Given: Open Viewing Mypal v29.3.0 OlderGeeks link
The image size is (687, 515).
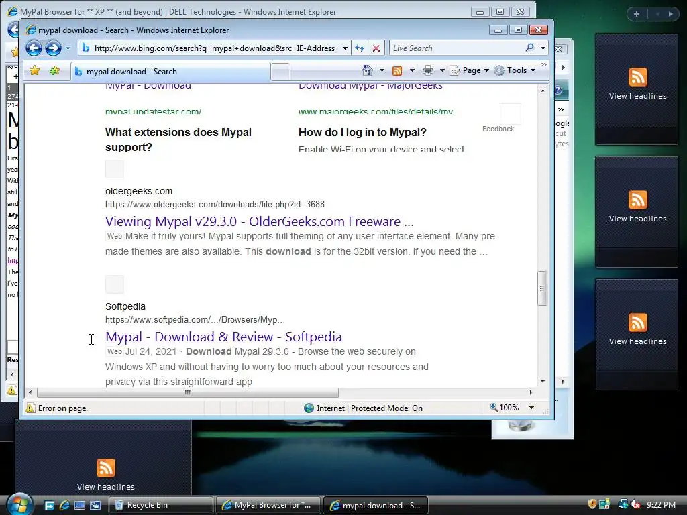Looking at the screenshot, I should (260, 221).
